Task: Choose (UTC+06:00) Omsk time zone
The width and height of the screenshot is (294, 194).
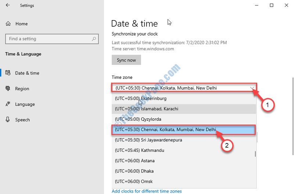Action: pos(184,182)
